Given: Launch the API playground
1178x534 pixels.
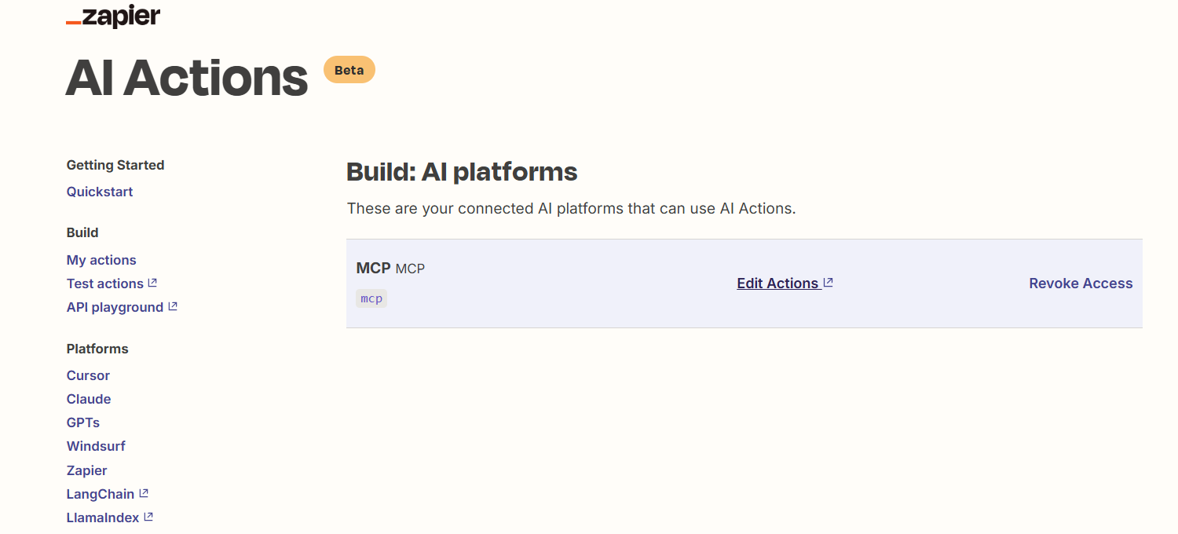Looking at the screenshot, I should [x=115, y=307].
